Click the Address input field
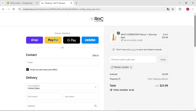Viewport: 196px width, 111px height. (x=62, y=106)
